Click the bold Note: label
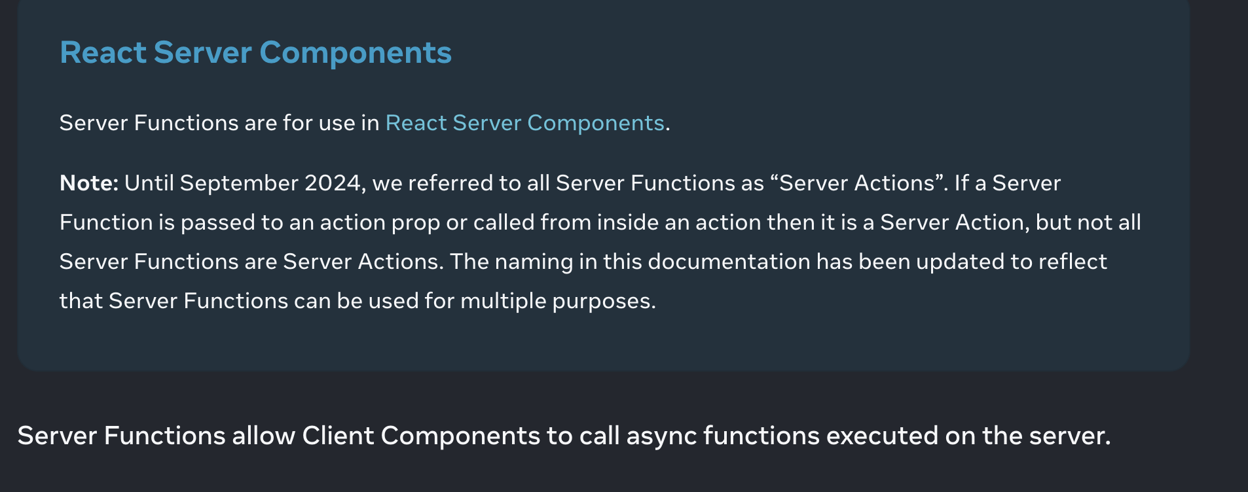The height and width of the screenshot is (492, 1248). point(89,183)
